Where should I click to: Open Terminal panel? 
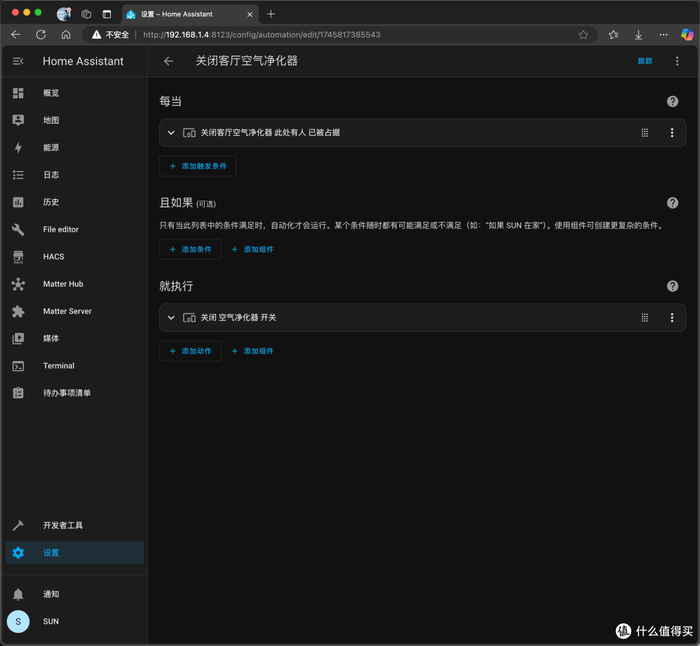click(75, 366)
